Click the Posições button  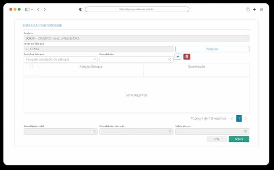[212, 49]
